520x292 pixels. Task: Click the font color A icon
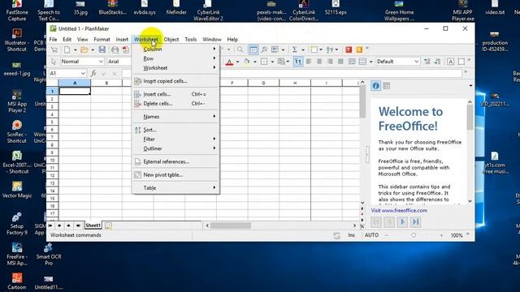point(229,62)
